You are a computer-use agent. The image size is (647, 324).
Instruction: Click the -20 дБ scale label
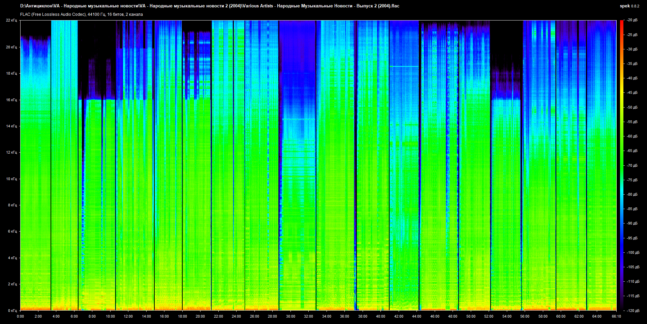(x=632, y=20)
